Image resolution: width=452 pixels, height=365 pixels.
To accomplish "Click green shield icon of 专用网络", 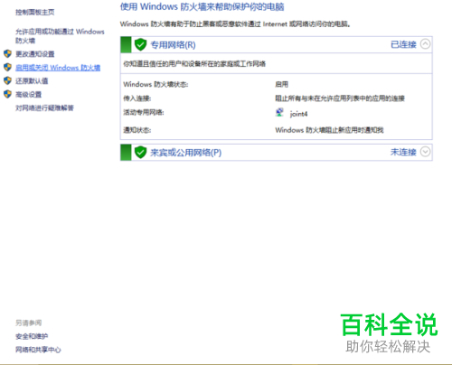I will click(x=140, y=44).
